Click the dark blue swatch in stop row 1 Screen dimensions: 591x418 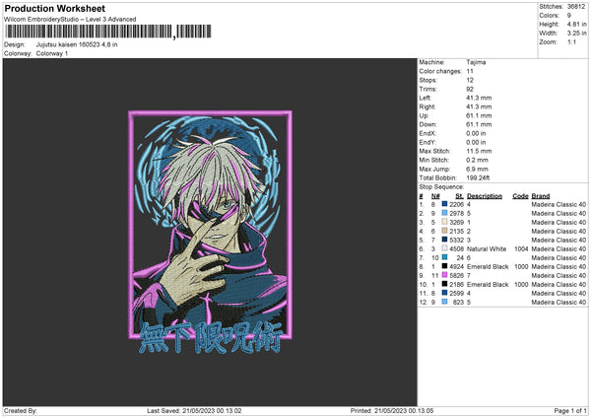tap(444, 204)
